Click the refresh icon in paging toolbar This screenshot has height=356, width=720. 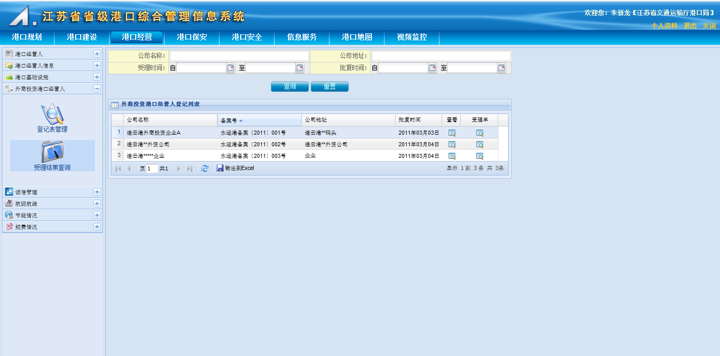click(x=204, y=168)
